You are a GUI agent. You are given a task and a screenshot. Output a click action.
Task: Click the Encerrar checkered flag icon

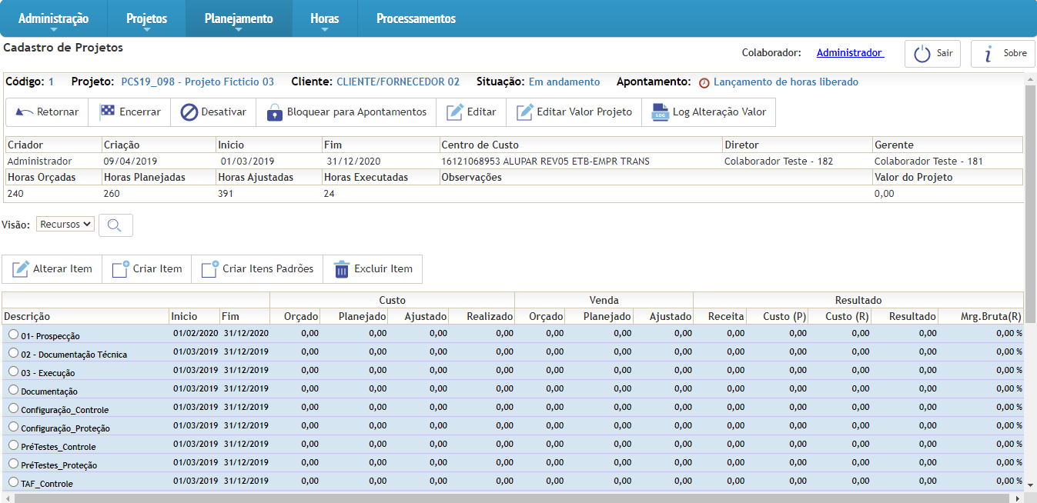point(107,112)
